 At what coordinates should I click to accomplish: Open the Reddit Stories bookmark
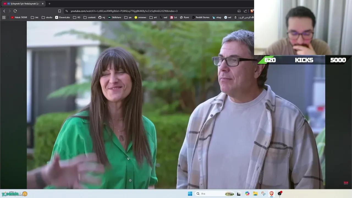pos(201,17)
